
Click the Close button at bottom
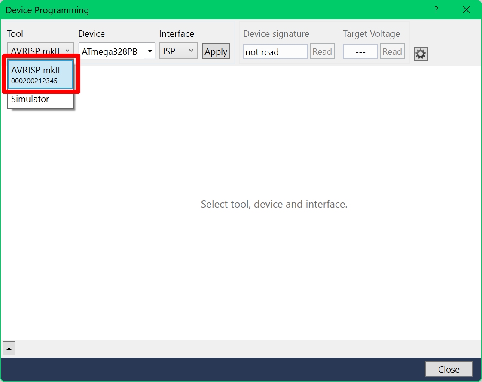(449, 369)
